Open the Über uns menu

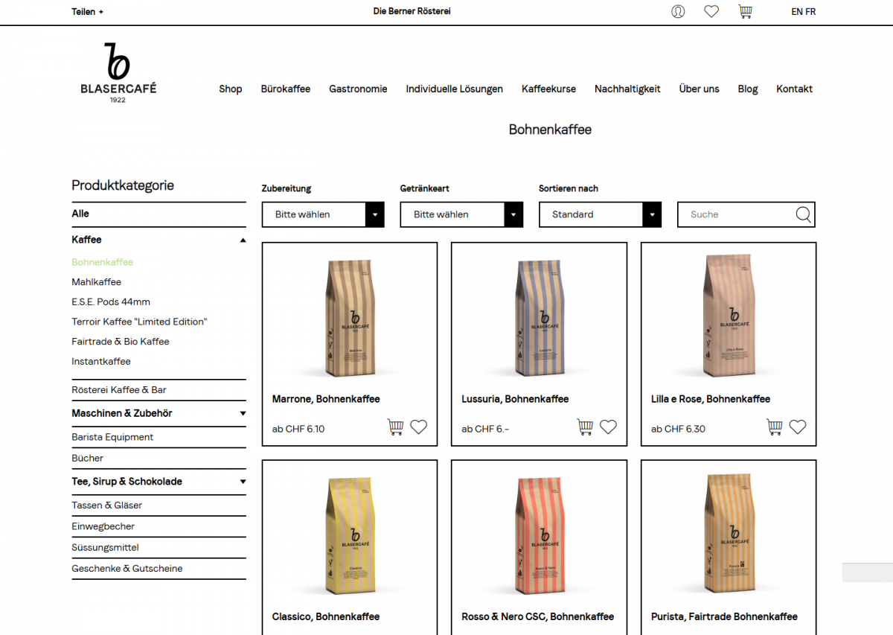[700, 89]
